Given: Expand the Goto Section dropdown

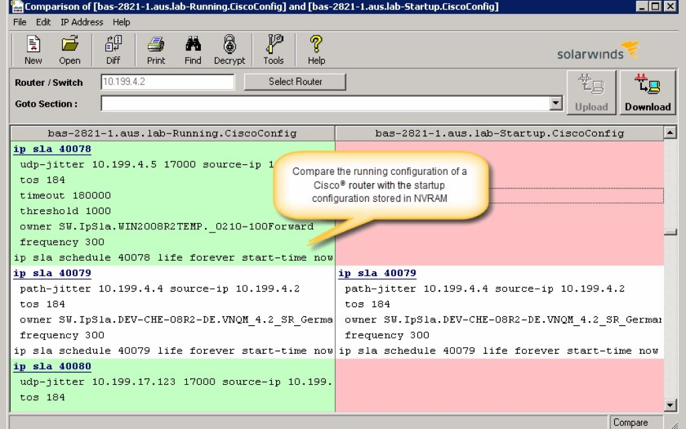Looking at the screenshot, I should pos(556,103).
